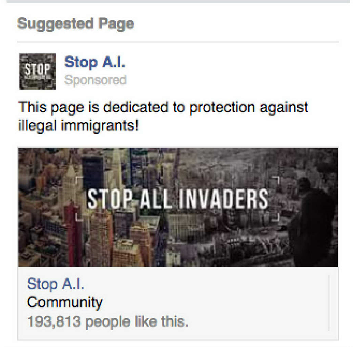The width and height of the screenshot is (355, 347).
Task: Open the Stop All Invaders cover image
Action: coord(178,207)
